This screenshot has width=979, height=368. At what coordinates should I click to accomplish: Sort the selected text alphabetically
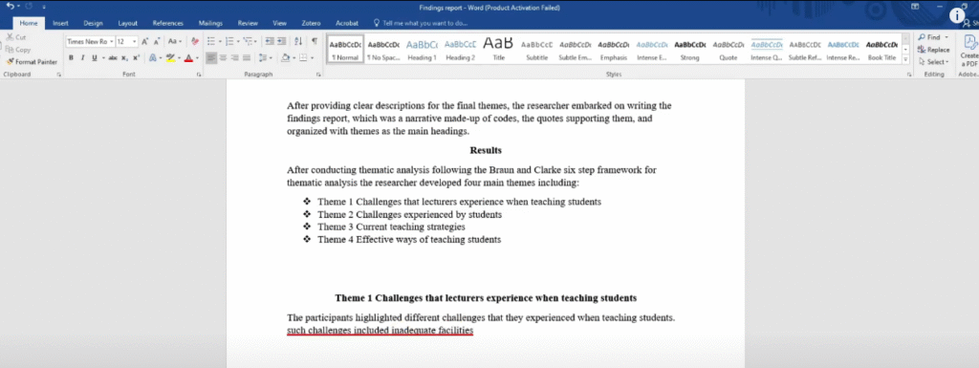298,41
